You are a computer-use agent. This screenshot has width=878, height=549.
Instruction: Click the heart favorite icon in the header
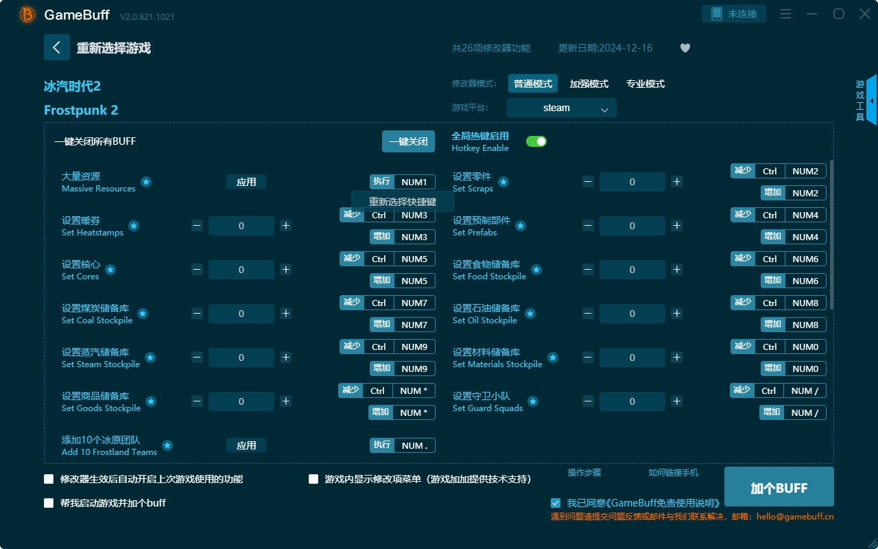pos(685,48)
